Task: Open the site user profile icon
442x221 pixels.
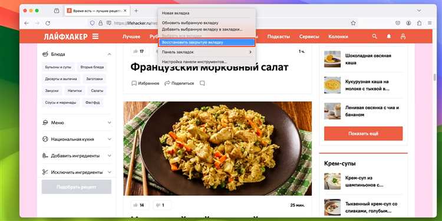Action: point(403,37)
